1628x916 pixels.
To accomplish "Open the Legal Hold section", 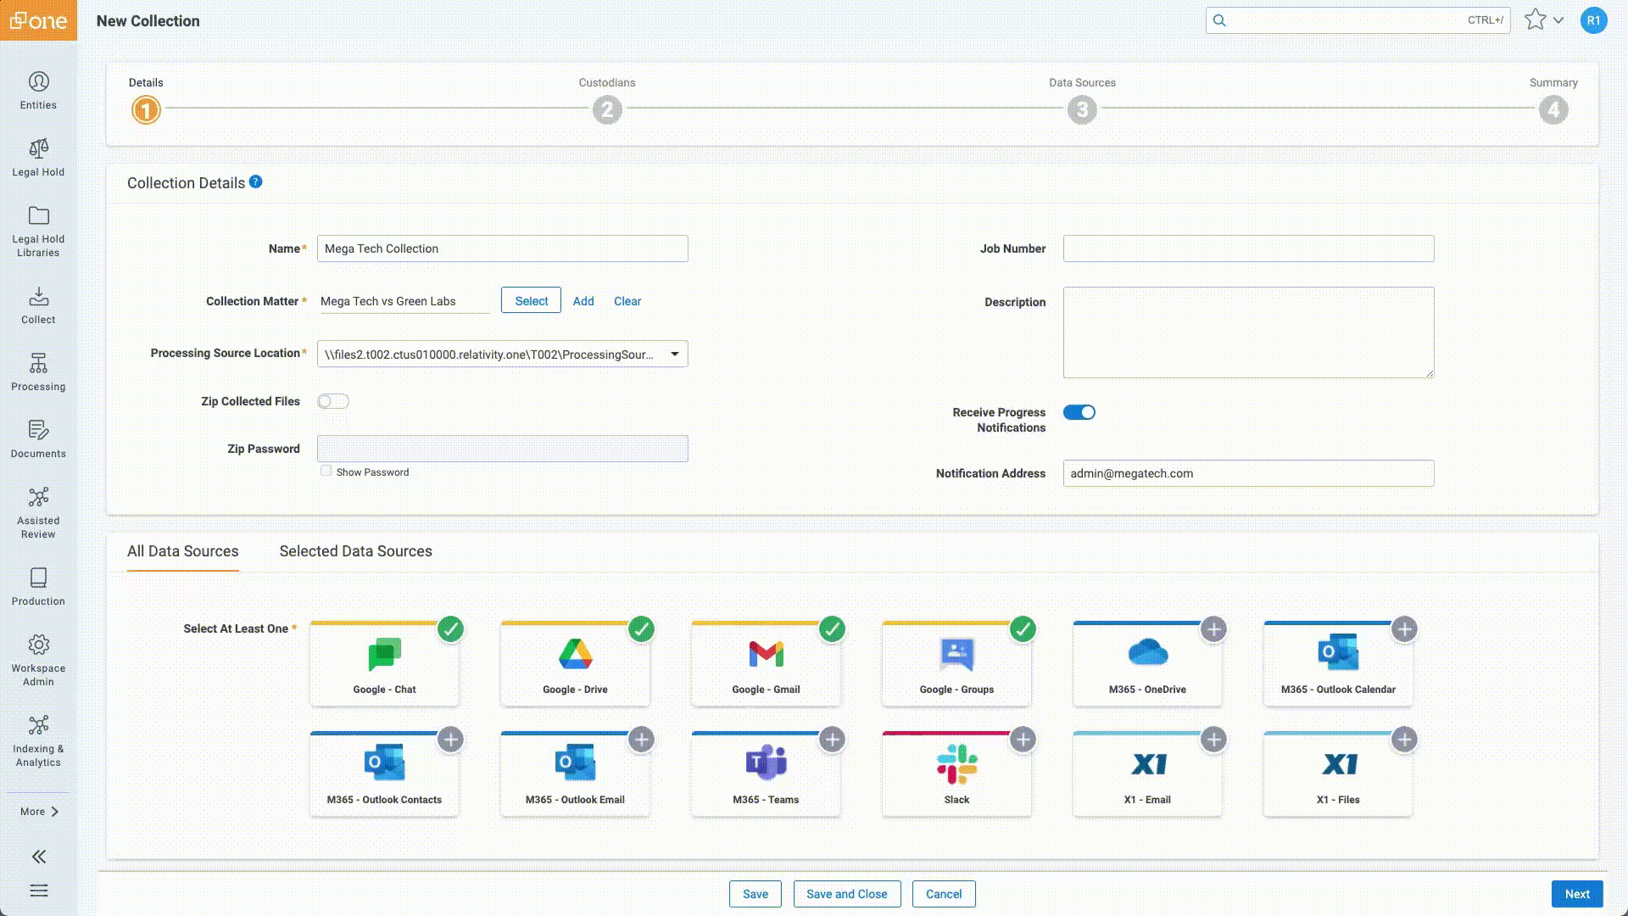I will [38, 158].
